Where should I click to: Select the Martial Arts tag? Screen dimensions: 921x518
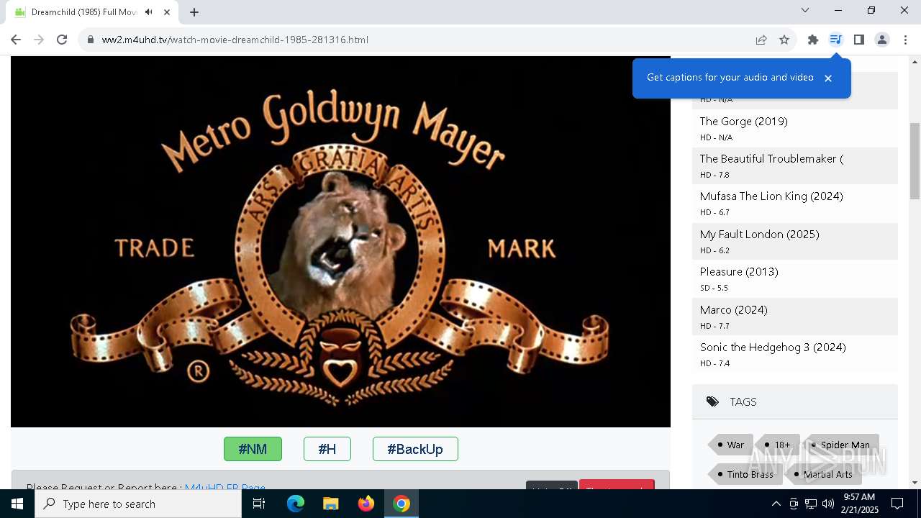[822, 474]
